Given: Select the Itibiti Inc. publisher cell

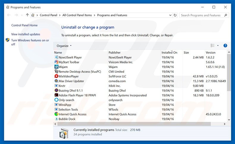Looking at the screenshot, I should [x=115, y=86].
